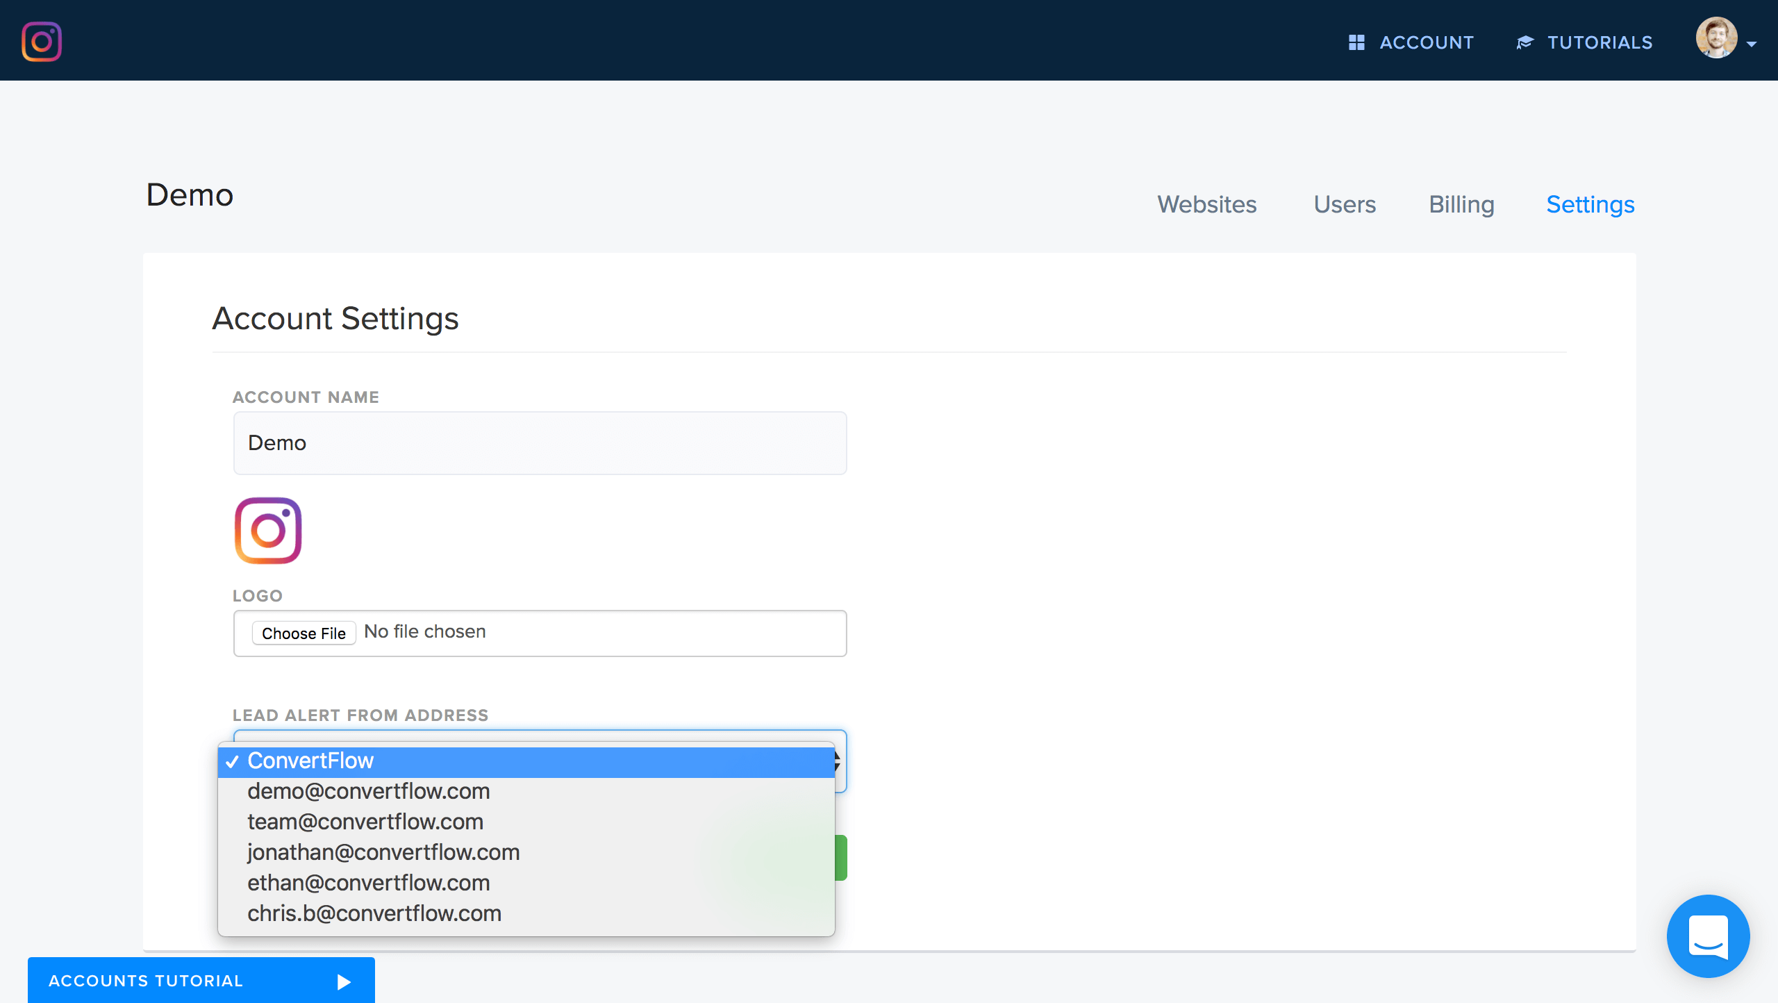The image size is (1778, 1003).
Task: Click the grid icon beside ACCOUNT
Action: (x=1356, y=42)
